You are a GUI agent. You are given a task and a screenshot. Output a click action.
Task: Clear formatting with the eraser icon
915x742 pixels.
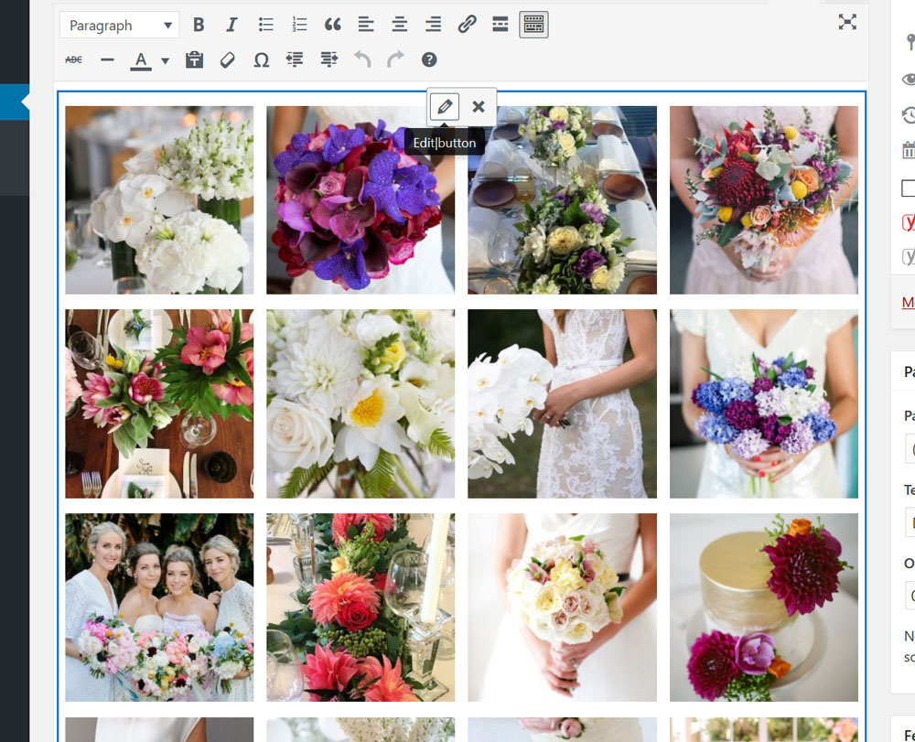pos(228,59)
